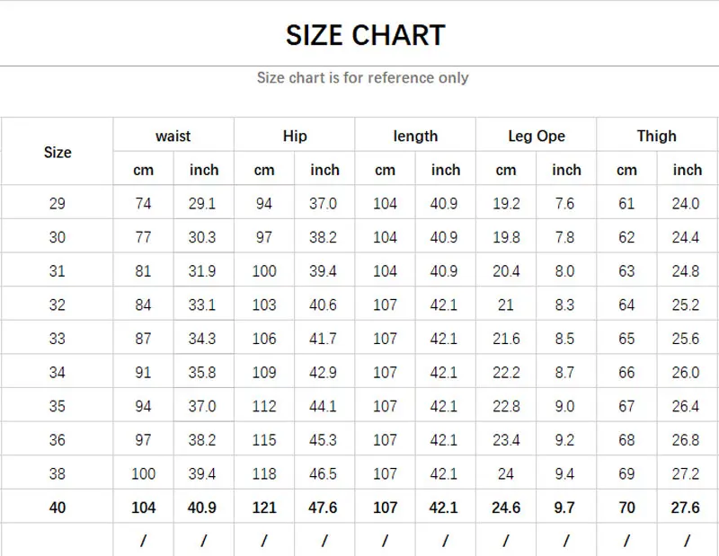This screenshot has height=556, width=719.
Task: Click the 'Size chart is for reference only' note
Action: pyautogui.click(x=362, y=78)
